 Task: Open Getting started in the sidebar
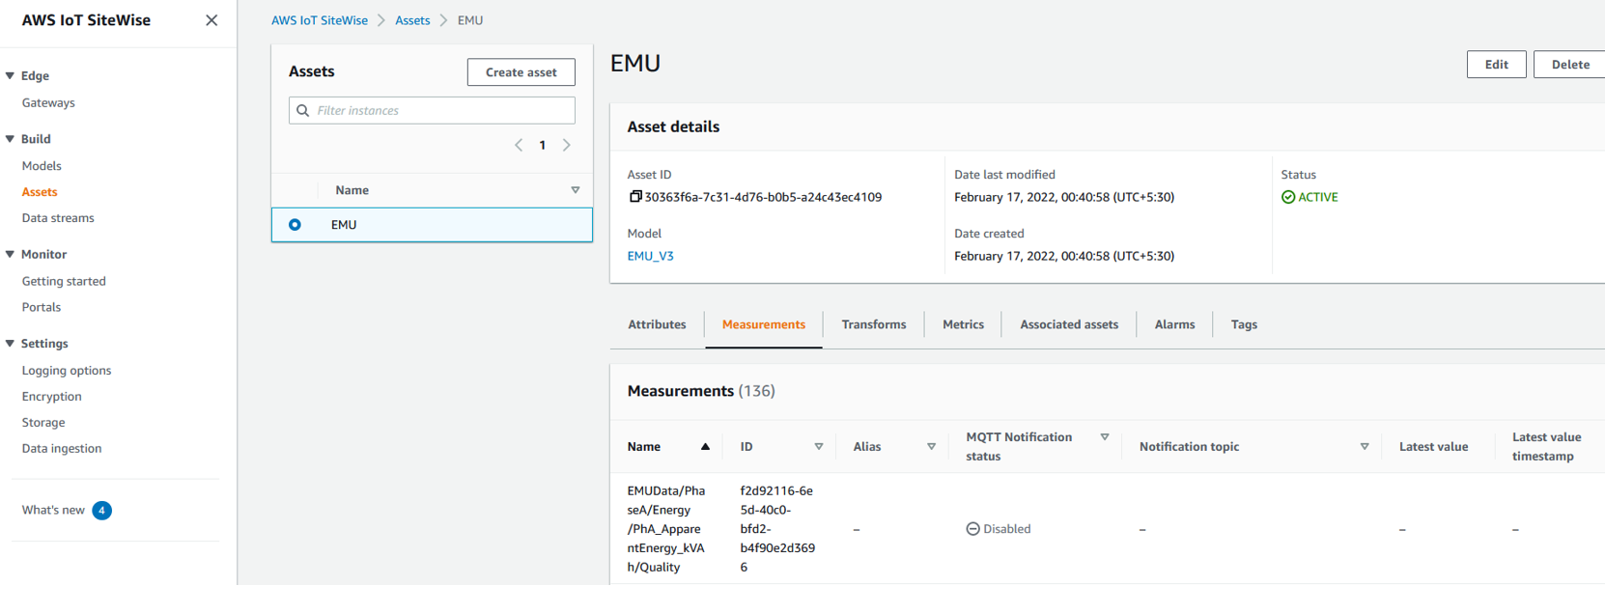64,282
